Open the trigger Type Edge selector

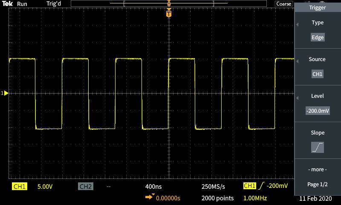(x=318, y=38)
